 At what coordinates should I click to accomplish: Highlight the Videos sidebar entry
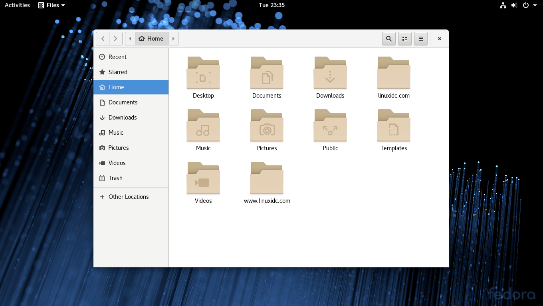pyautogui.click(x=117, y=163)
